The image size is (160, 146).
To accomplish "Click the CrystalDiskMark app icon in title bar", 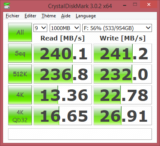I will (7, 6).
